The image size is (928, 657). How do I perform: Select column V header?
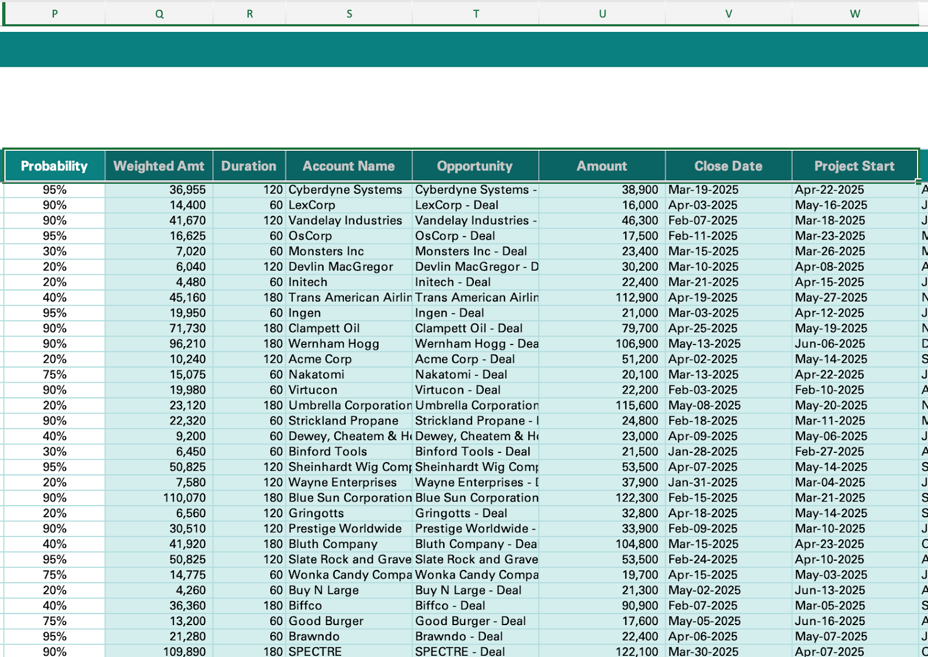click(x=728, y=13)
